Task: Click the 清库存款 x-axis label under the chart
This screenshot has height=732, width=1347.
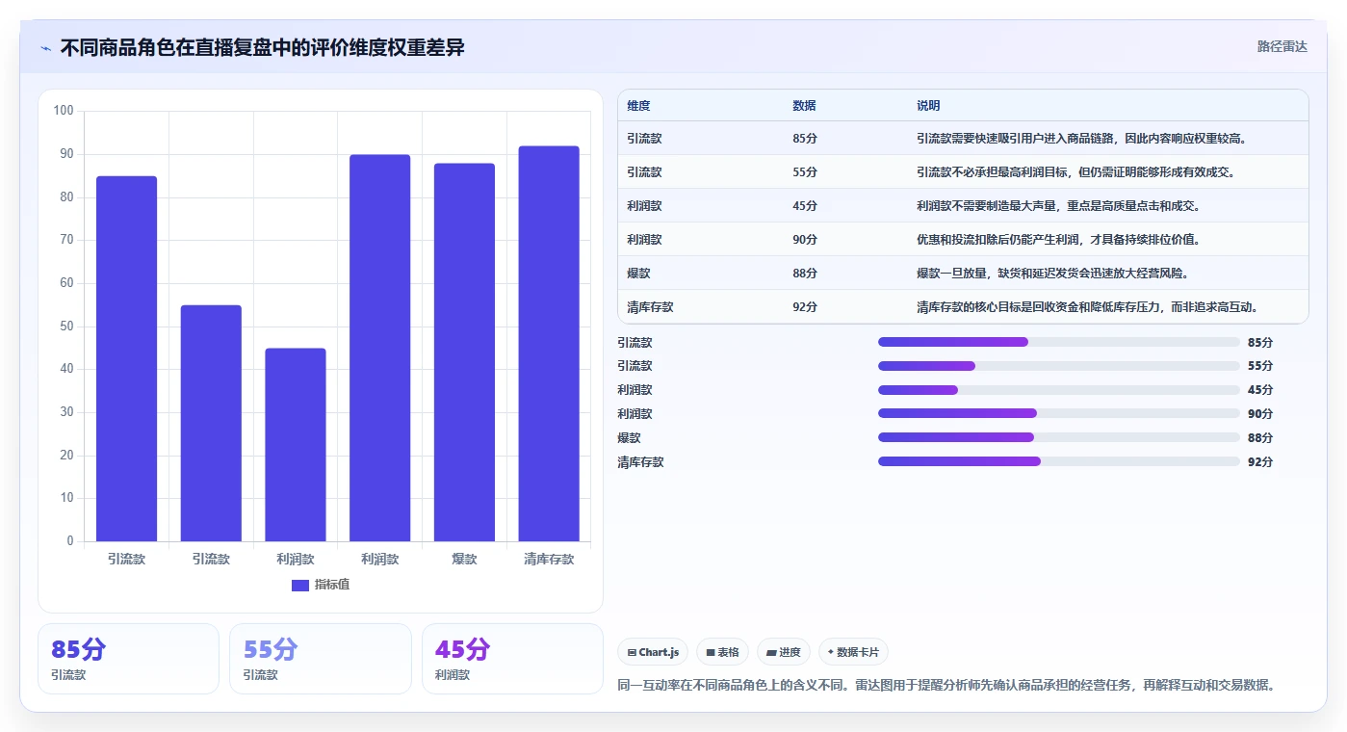Action: click(549, 560)
